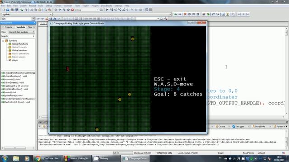289x162 pixels.
Task: Open File Explorer taskbar icon
Action: (16, 158)
